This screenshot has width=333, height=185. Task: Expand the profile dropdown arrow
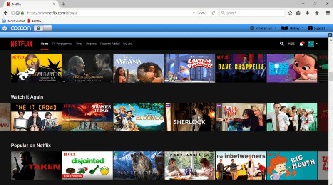pos(317,44)
